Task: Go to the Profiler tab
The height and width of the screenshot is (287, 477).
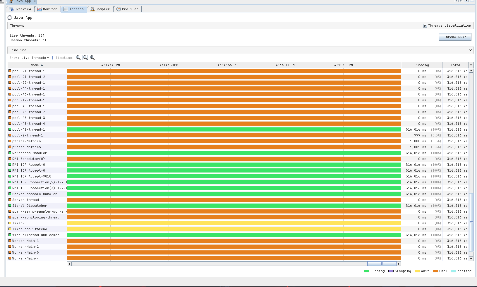Action: 127,9
